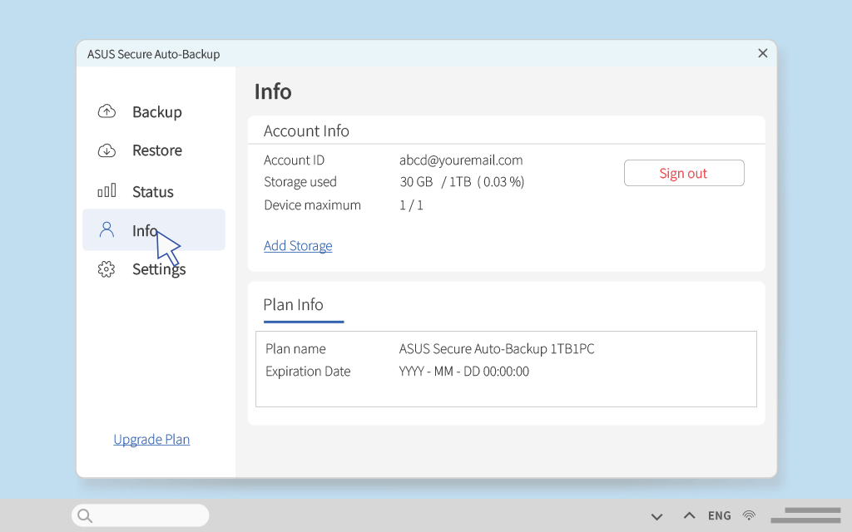The height and width of the screenshot is (532, 852).
Task: Click inside the taskbar search box
Action: [140, 515]
